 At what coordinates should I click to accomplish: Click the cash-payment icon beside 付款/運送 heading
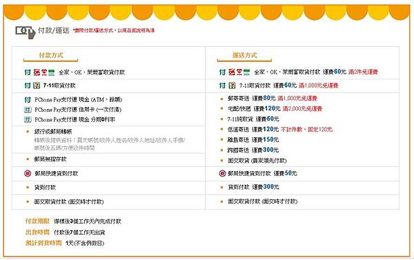(x=26, y=32)
